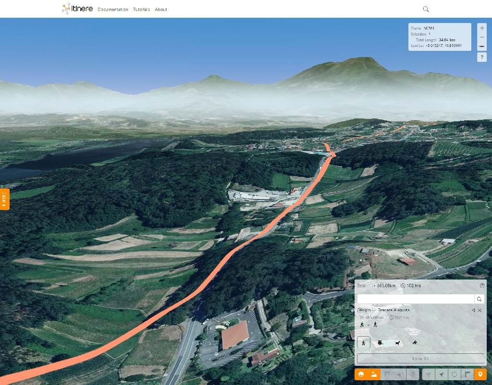Click the route panel search button
Viewport: 492px width, 385px height.
click(x=479, y=299)
